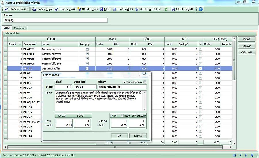Click the Pořadí column sort arrow
259x158 pixels.
[20, 44]
